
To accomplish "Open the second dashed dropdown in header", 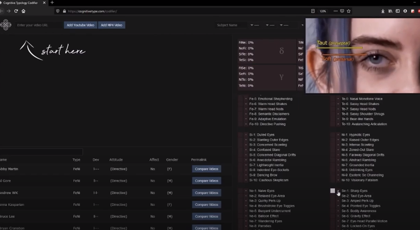I will (270, 25).
